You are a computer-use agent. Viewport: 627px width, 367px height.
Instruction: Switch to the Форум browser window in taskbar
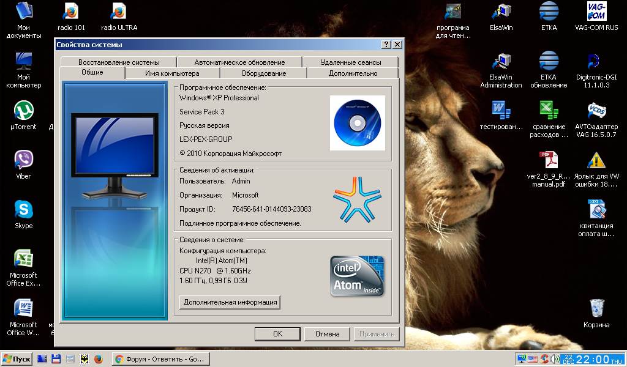[160, 358]
